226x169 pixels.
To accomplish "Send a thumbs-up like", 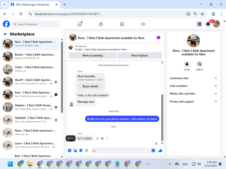I will coord(160,151).
